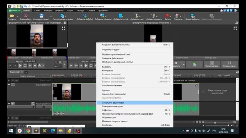Toggle mute icon on the audio clip
This screenshot has height=138, width=246.
pos(59,113)
